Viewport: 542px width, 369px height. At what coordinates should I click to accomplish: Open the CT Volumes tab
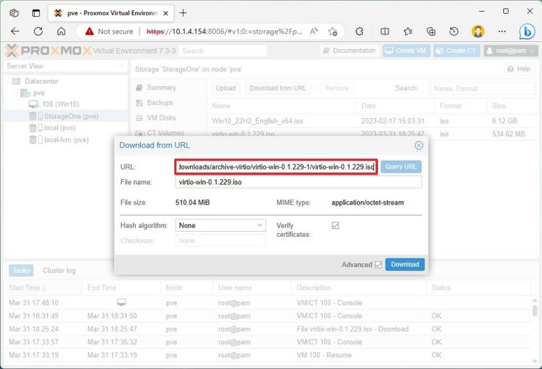pyautogui.click(x=165, y=133)
